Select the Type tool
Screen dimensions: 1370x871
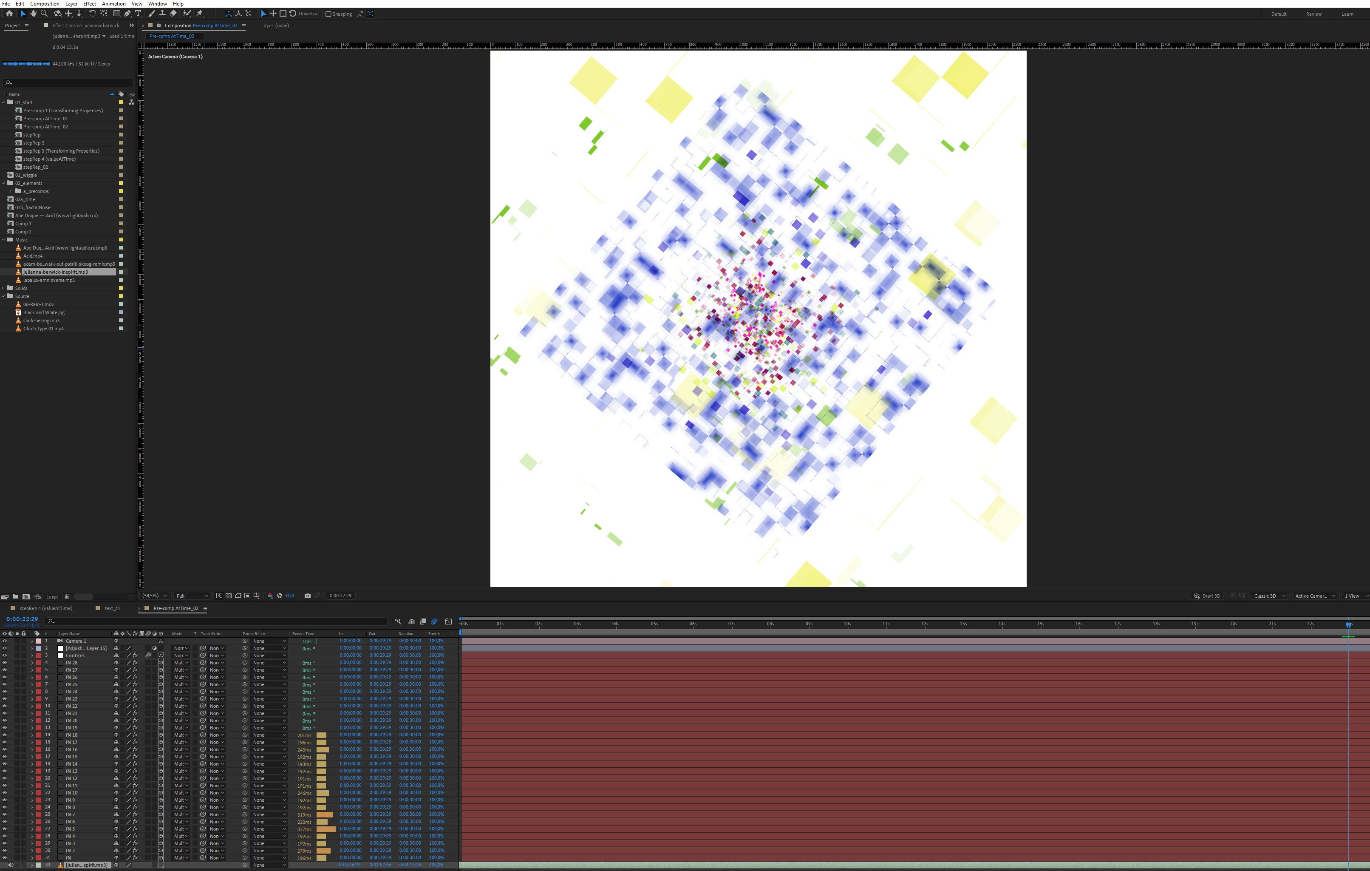[x=138, y=14]
